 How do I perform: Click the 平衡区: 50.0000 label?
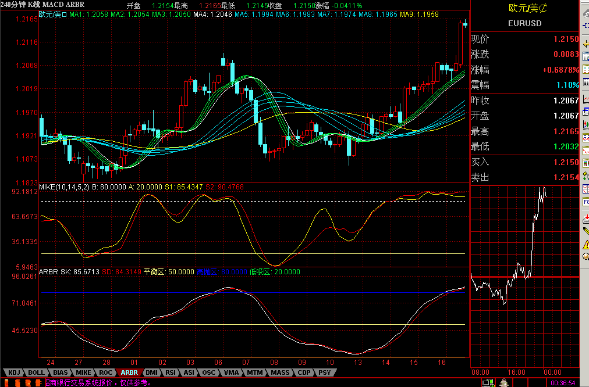click(x=169, y=271)
